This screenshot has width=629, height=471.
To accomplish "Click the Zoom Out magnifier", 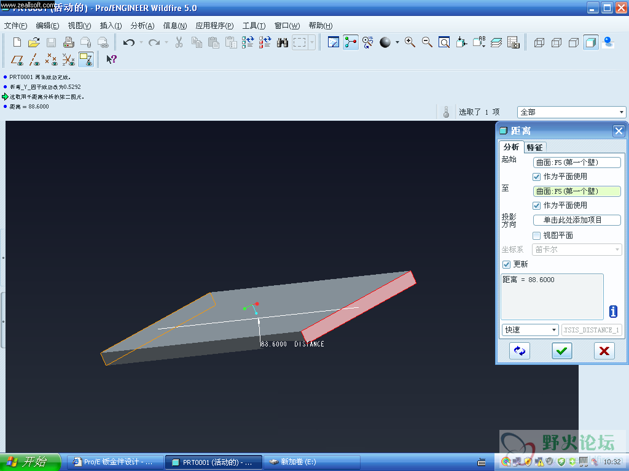I will [x=427, y=42].
